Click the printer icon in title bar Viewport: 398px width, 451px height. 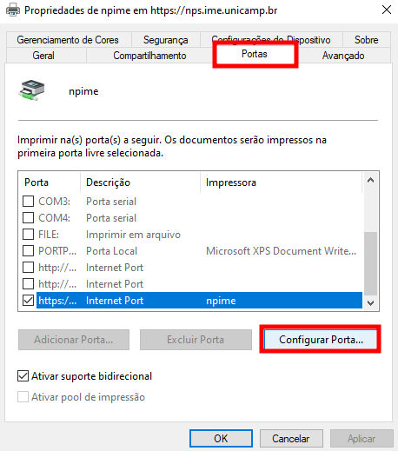13,10
